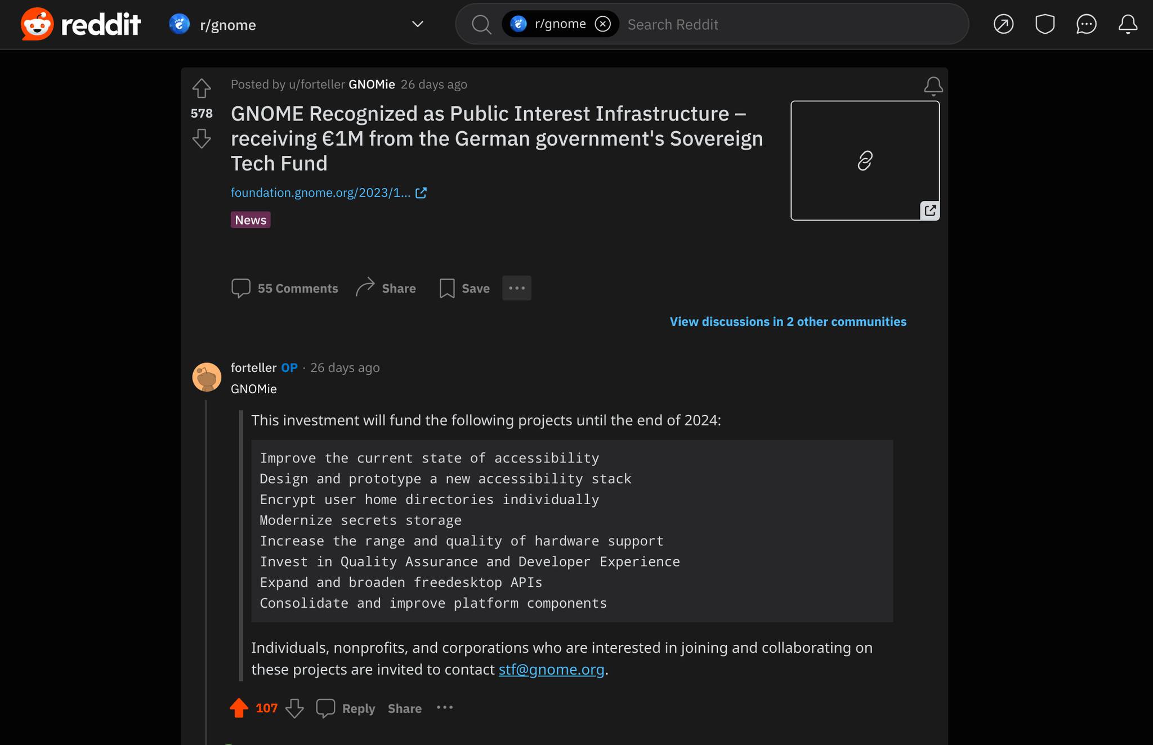Follow post with the bell icon

click(933, 86)
